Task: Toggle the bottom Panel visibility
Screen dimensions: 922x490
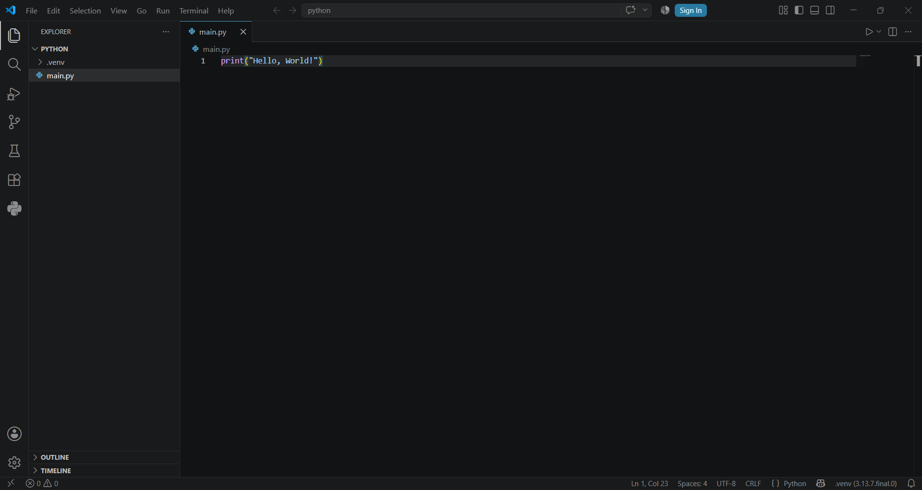Action: click(814, 10)
